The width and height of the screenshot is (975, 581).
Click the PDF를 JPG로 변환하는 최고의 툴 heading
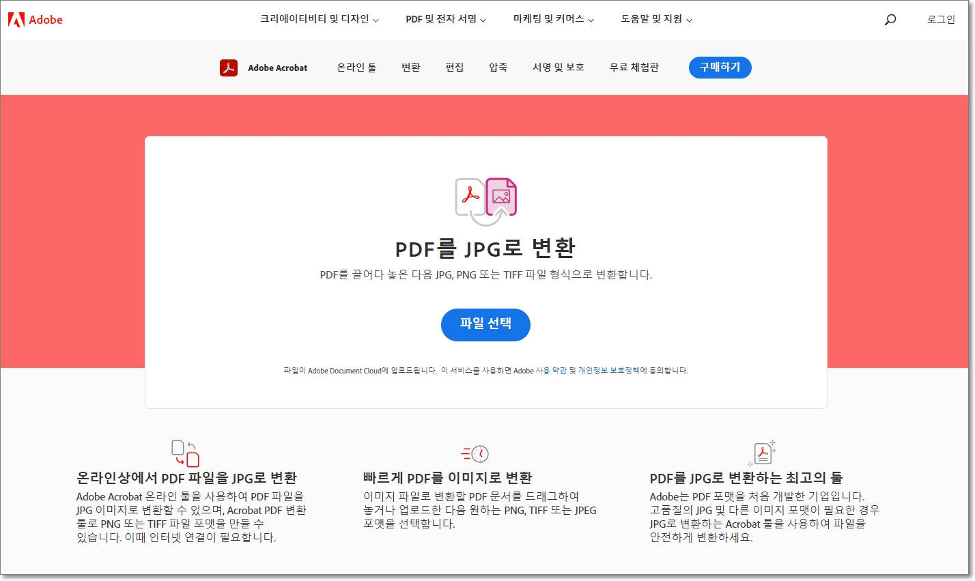746,478
